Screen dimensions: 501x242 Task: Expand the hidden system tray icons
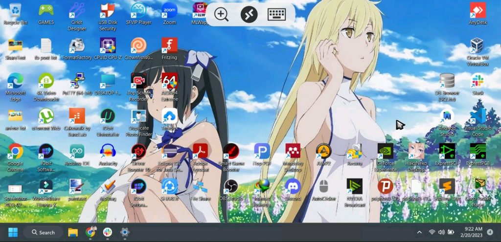pyautogui.click(x=419, y=232)
